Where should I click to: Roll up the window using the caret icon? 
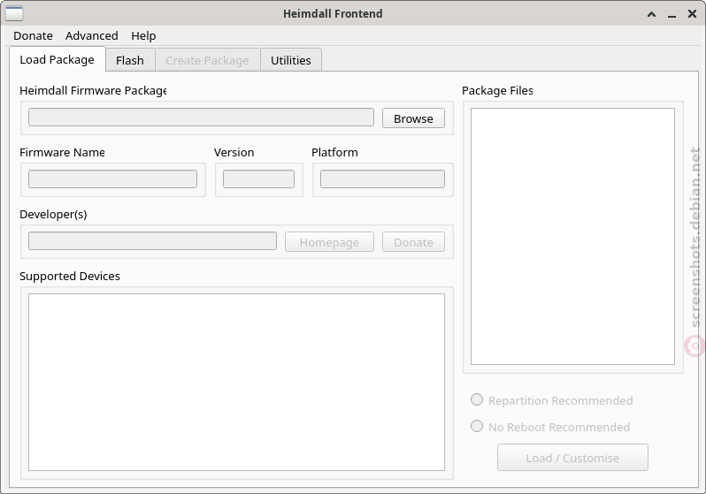(x=651, y=14)
